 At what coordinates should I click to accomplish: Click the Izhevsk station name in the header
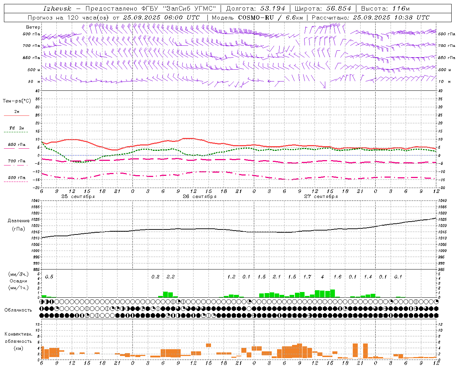pyautogui.click(x=57, y=9)
